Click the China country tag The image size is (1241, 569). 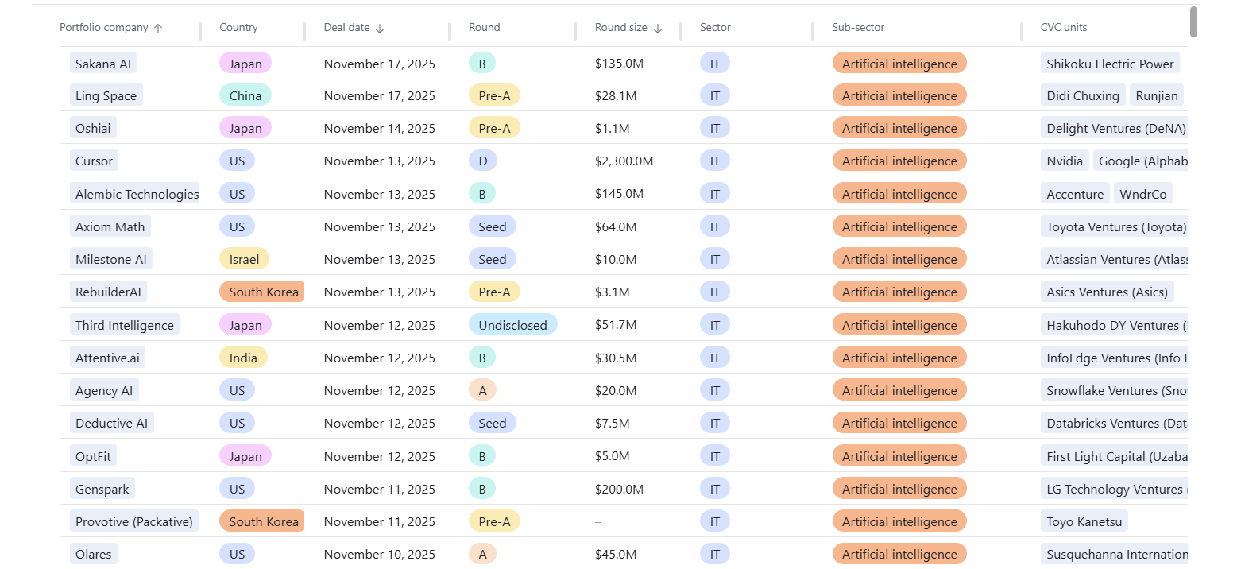pyautogui.click(x=245, y=96)
